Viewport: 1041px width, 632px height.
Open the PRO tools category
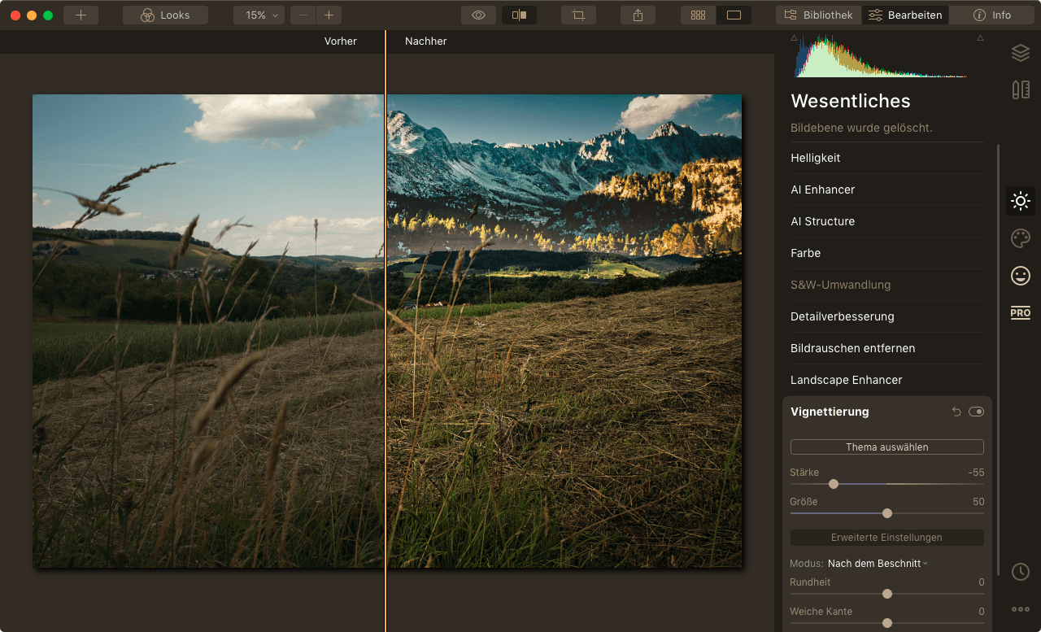pyautogui.click(x=1020, y=313)
